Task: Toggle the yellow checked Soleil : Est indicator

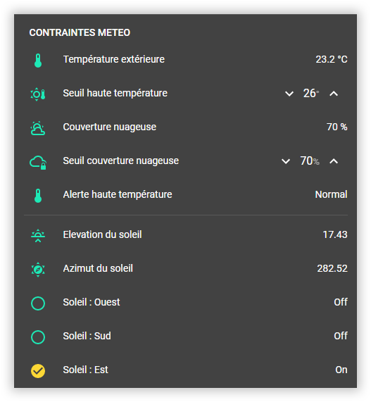Action: (38, 371)
